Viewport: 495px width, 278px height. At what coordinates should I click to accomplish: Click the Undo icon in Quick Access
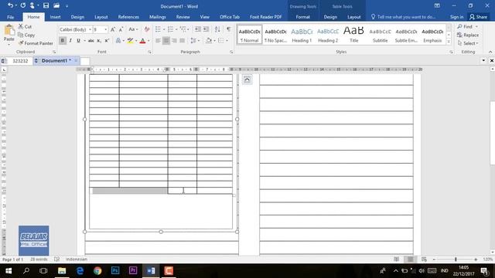pyautogui.click(x=10, y=5)
